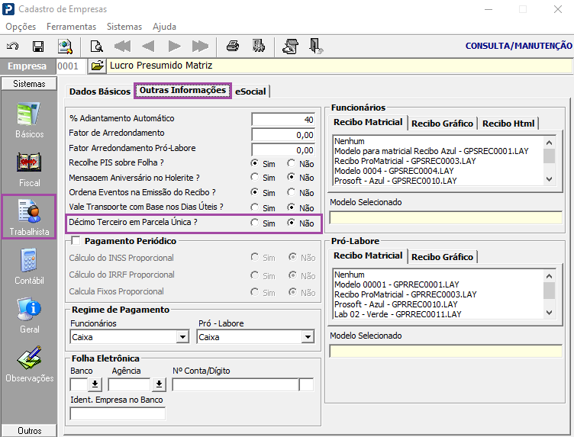
Task: Select the Contábil calculator icon
Action: point(29,267)
